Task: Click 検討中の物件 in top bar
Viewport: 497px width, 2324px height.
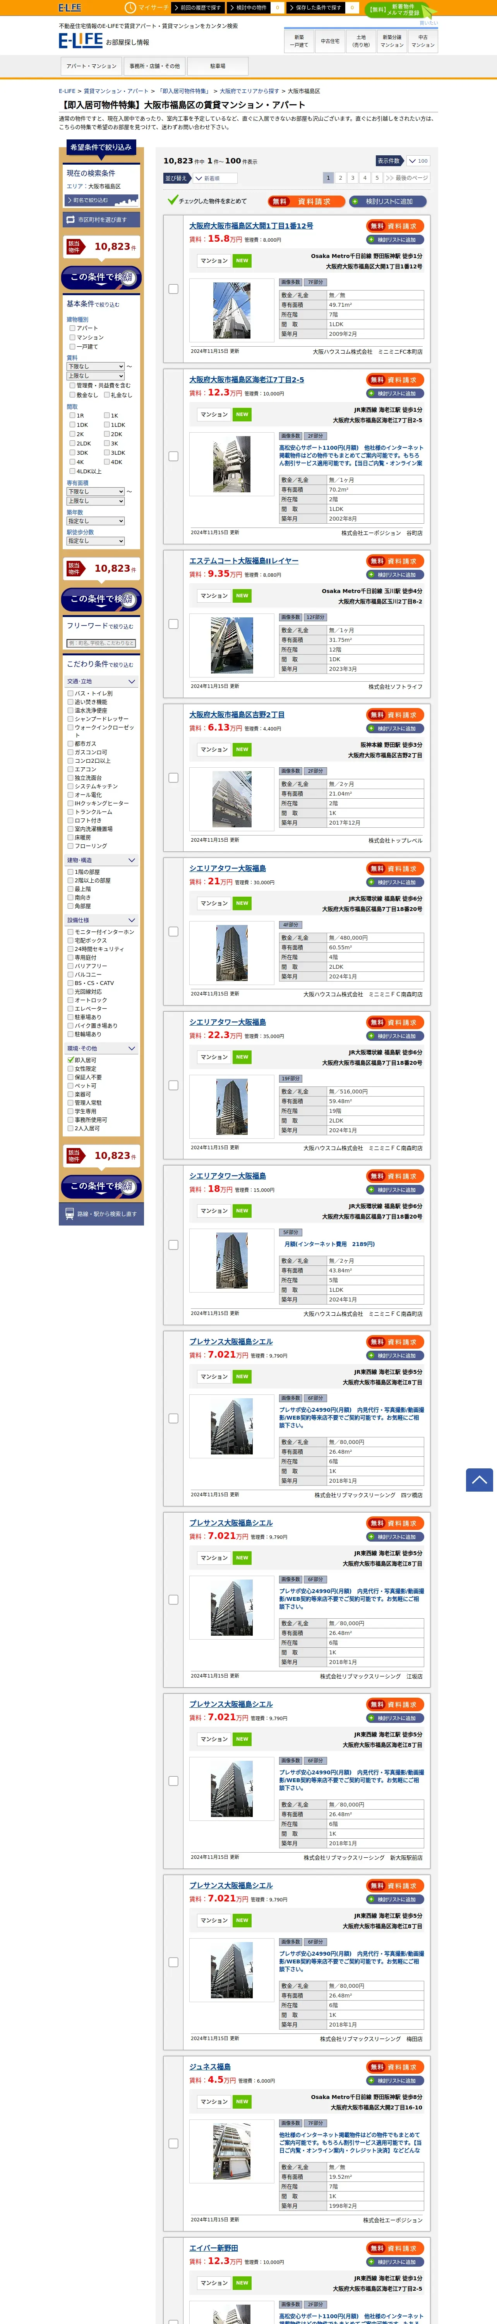Action: 248,7
